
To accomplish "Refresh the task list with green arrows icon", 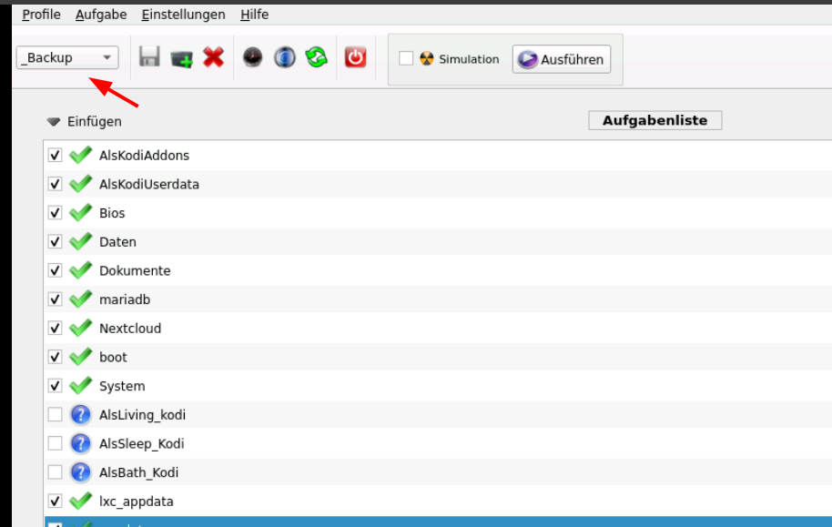I will (x=316, y=56).
